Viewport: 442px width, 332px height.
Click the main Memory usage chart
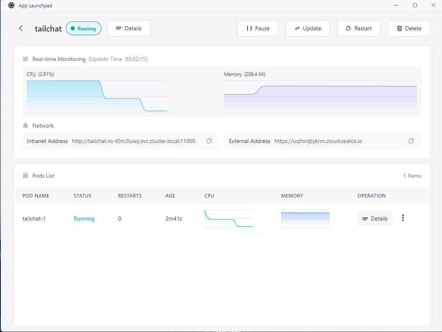tap(320, 97)
